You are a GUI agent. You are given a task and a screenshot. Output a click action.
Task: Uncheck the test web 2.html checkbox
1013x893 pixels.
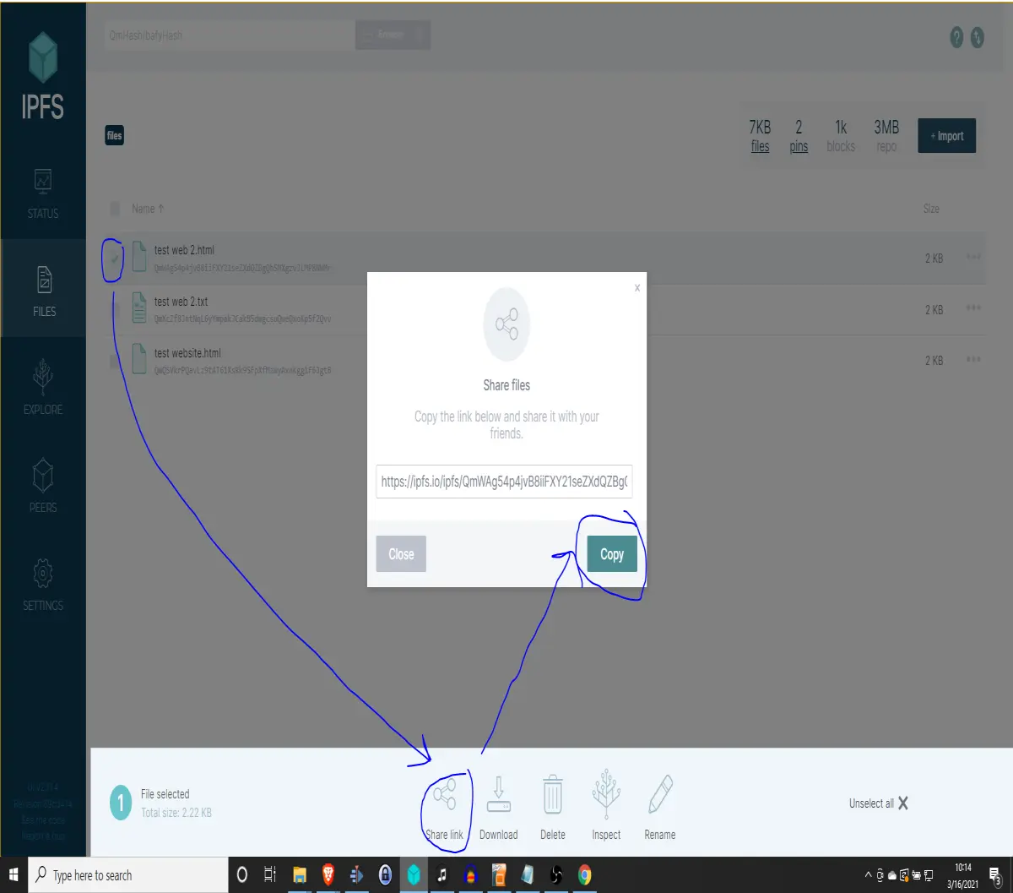(x=115, y=259)
